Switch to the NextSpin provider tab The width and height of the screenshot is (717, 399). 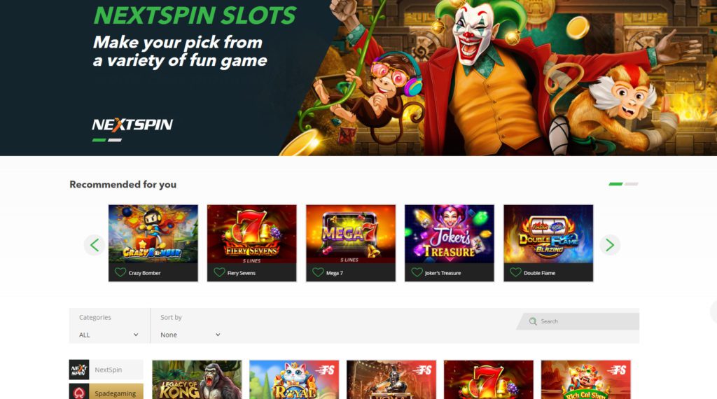(x=106, y=370)
